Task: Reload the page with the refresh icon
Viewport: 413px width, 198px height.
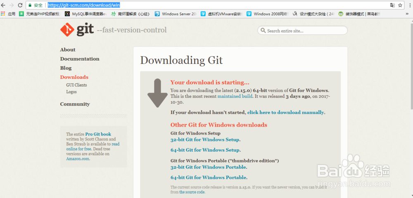Action: point(20,5)
